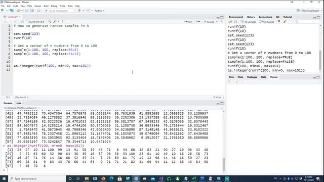Click the red remove history entries icon

(279, 21)
